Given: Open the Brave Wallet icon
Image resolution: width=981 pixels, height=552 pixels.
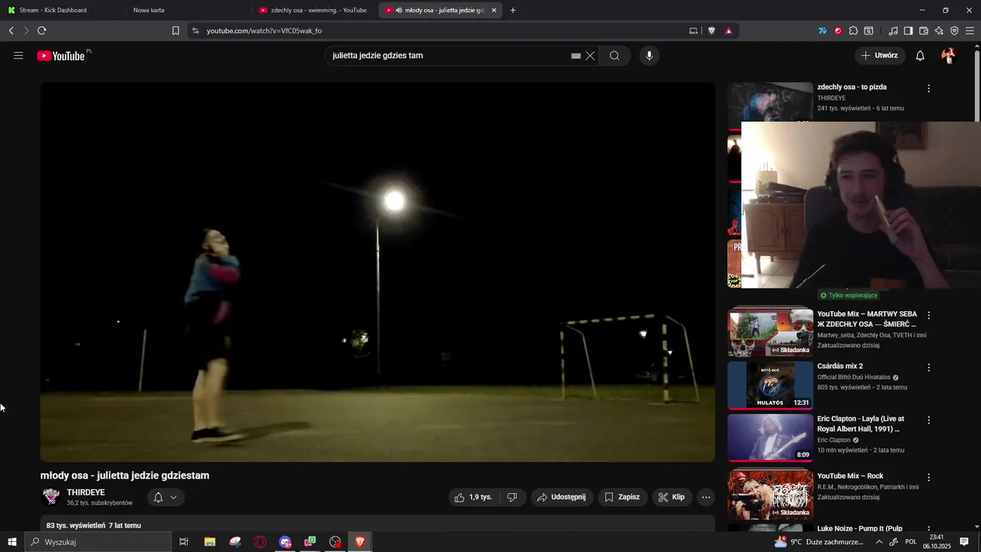Looking at the screenshot, I should point(924,31).
